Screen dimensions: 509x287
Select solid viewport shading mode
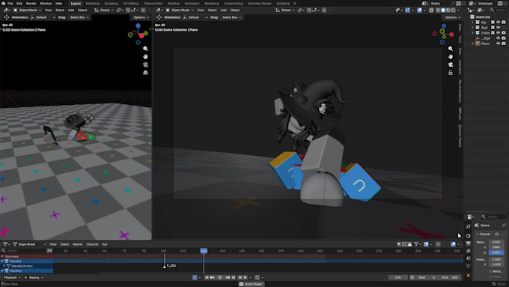[443, 10]
